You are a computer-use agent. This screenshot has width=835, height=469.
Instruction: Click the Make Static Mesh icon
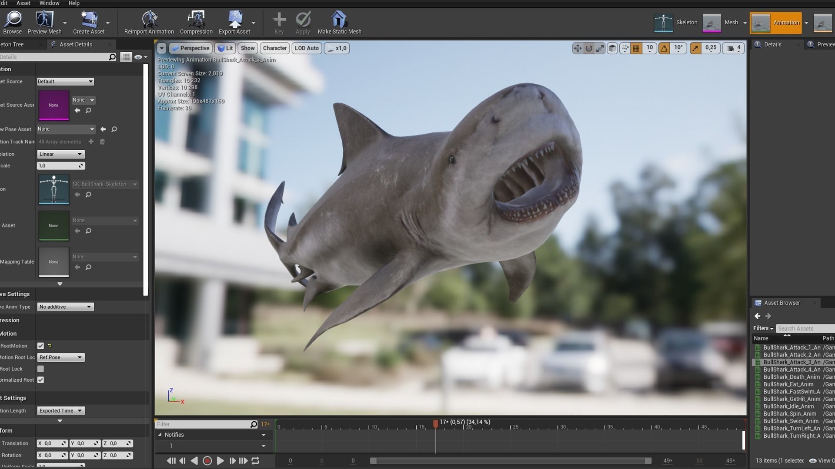(x=339, y=20)
